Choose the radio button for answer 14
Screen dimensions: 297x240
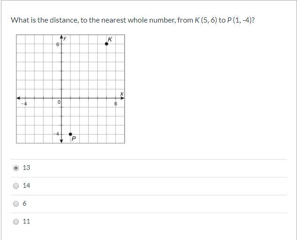click(x=16, y=185)
